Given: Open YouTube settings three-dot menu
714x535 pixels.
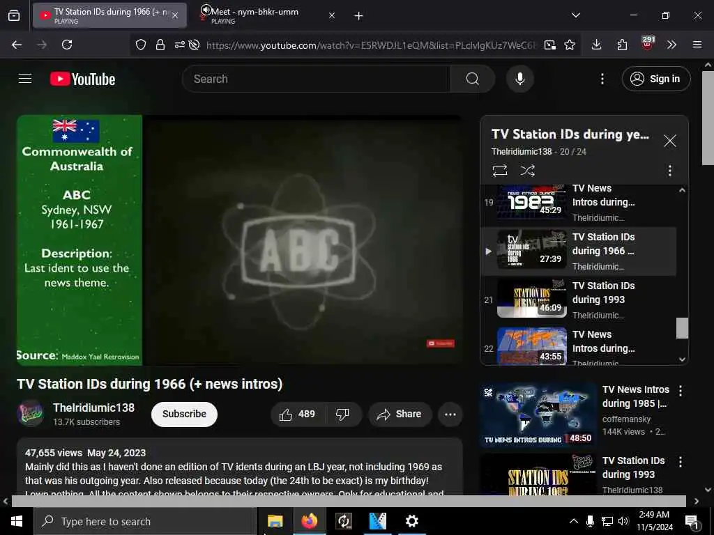Looking at the screenshot, I should [602, 79].
